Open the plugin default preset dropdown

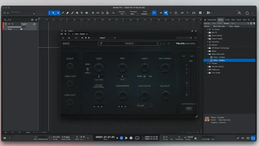point(107,38)
